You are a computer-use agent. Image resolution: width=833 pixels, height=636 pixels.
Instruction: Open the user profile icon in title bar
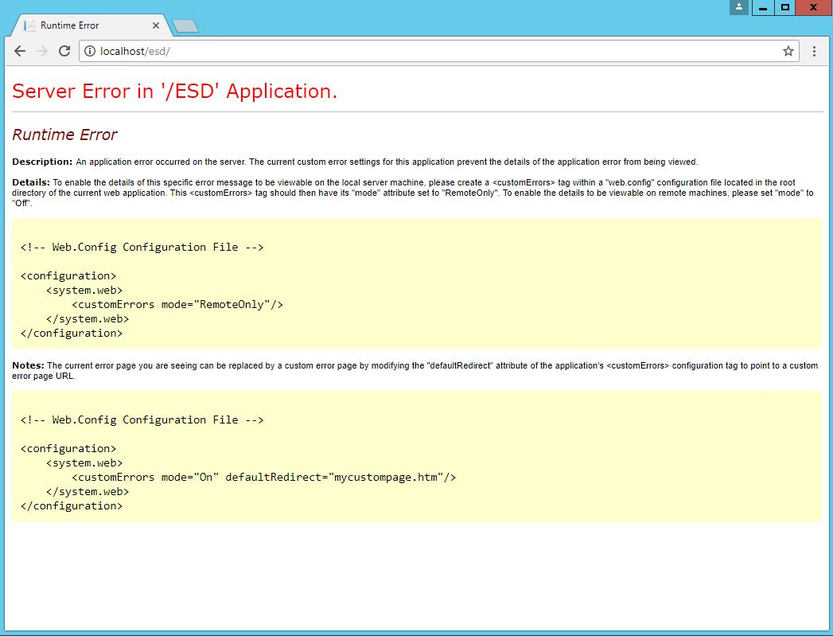coord(738,7)
